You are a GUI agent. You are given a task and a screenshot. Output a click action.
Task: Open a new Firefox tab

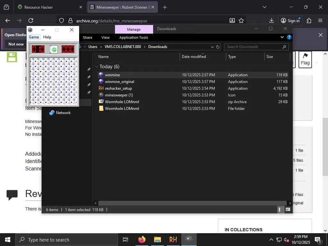pos(165,7)
